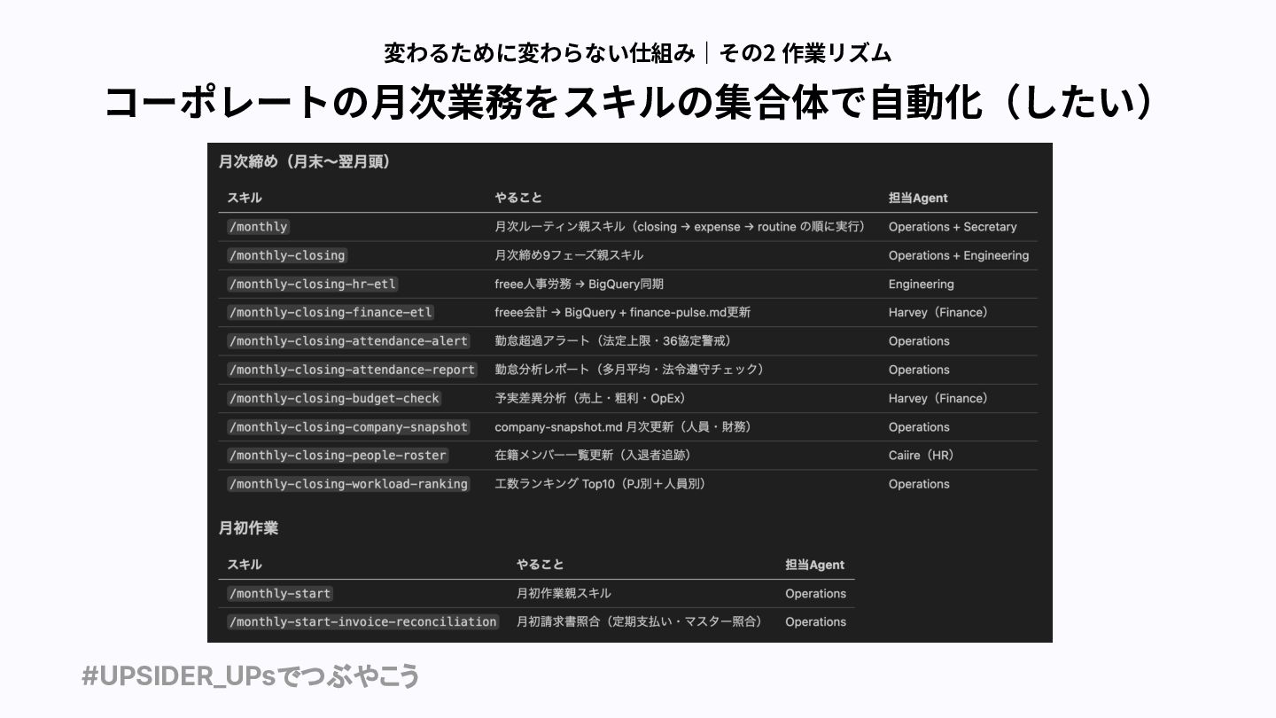The width and height of the screenshot is (1276, 718).
Task: Click the Operations + Secretary agent cell
Action: pos(953,227)
